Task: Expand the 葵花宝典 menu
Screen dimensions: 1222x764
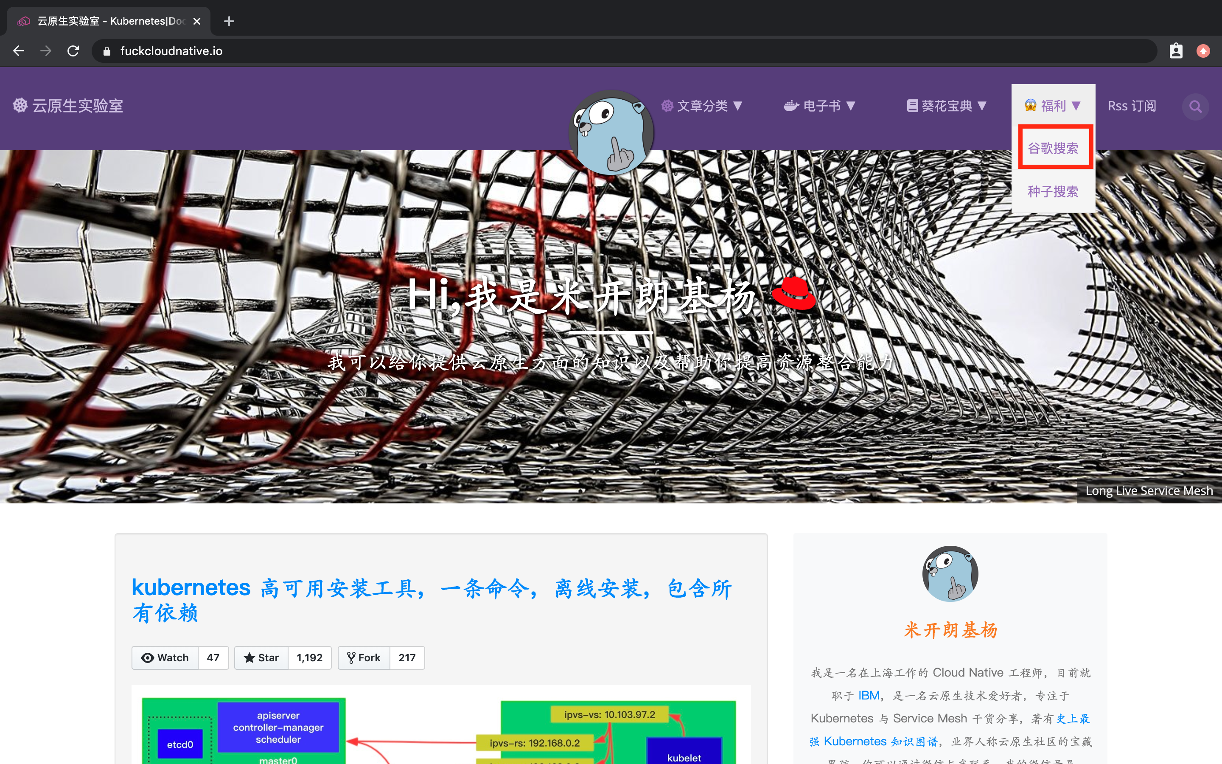Action: pyautogui.click(x=946, y=106)
